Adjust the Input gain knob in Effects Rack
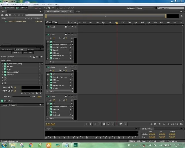 point(12,87)
